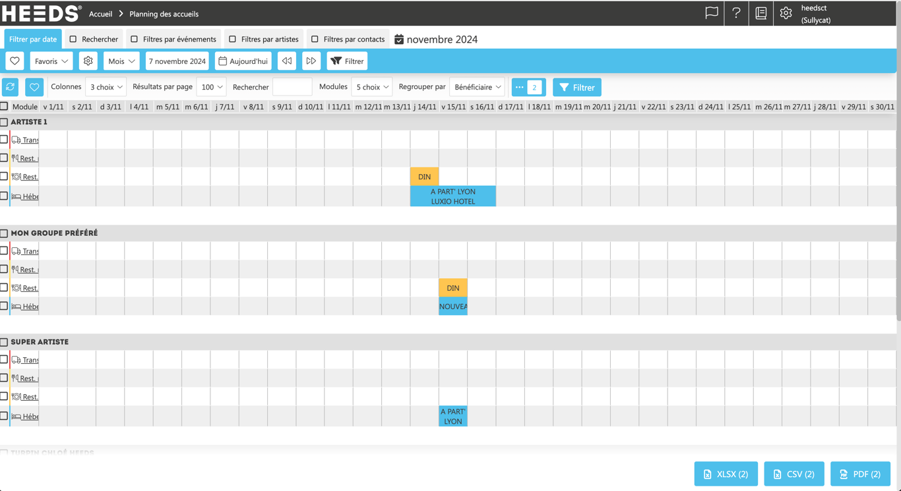Open the Regrouper par Bénéficiaire dropdown
This screenshot has height=491, width=901.
478,87
